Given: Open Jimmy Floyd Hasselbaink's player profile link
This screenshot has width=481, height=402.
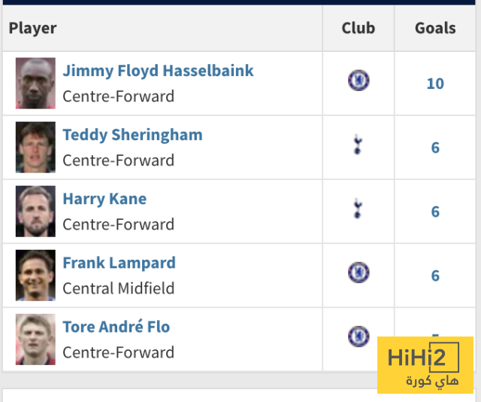Looking at the screenshot, I should (x=158, y=71).
